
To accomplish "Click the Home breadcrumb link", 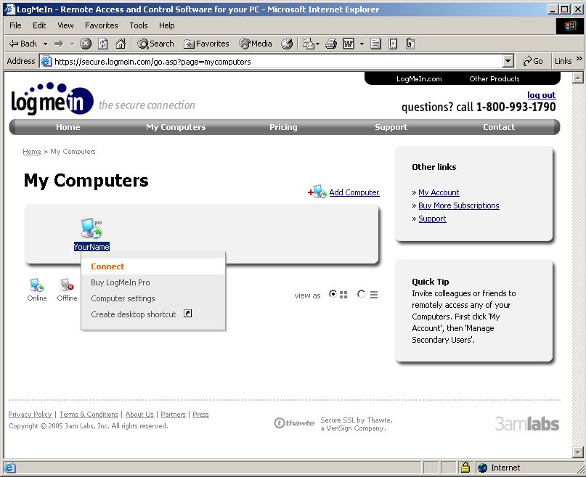I will (x=32, y=152).
